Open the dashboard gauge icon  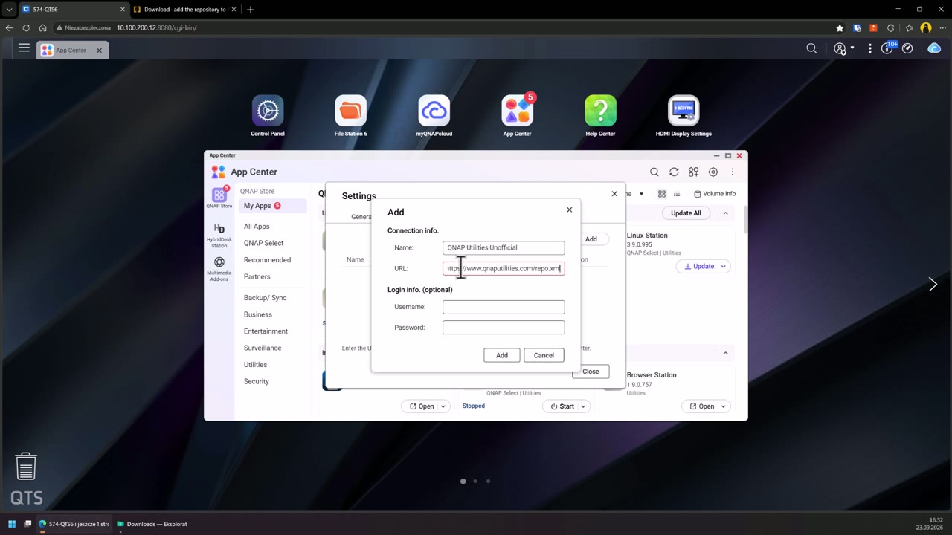pyautogui.click(x=907, y=48)
